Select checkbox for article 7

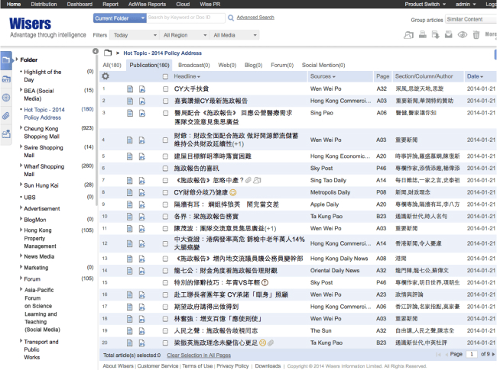(166, 179)
